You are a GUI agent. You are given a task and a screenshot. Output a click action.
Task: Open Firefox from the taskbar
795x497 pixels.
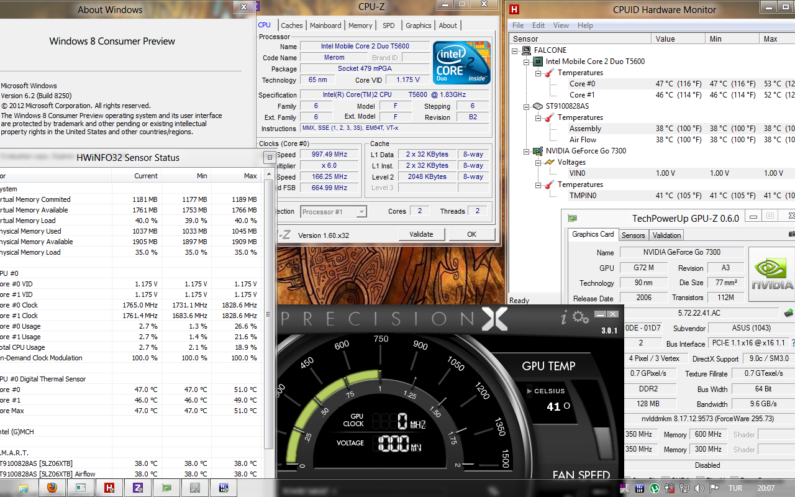tap(52, 488)
